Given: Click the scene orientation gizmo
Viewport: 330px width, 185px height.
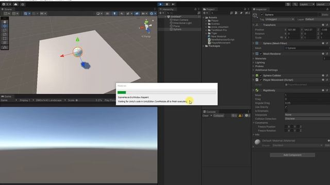Looking at the screenshot, I should point(146,26).
